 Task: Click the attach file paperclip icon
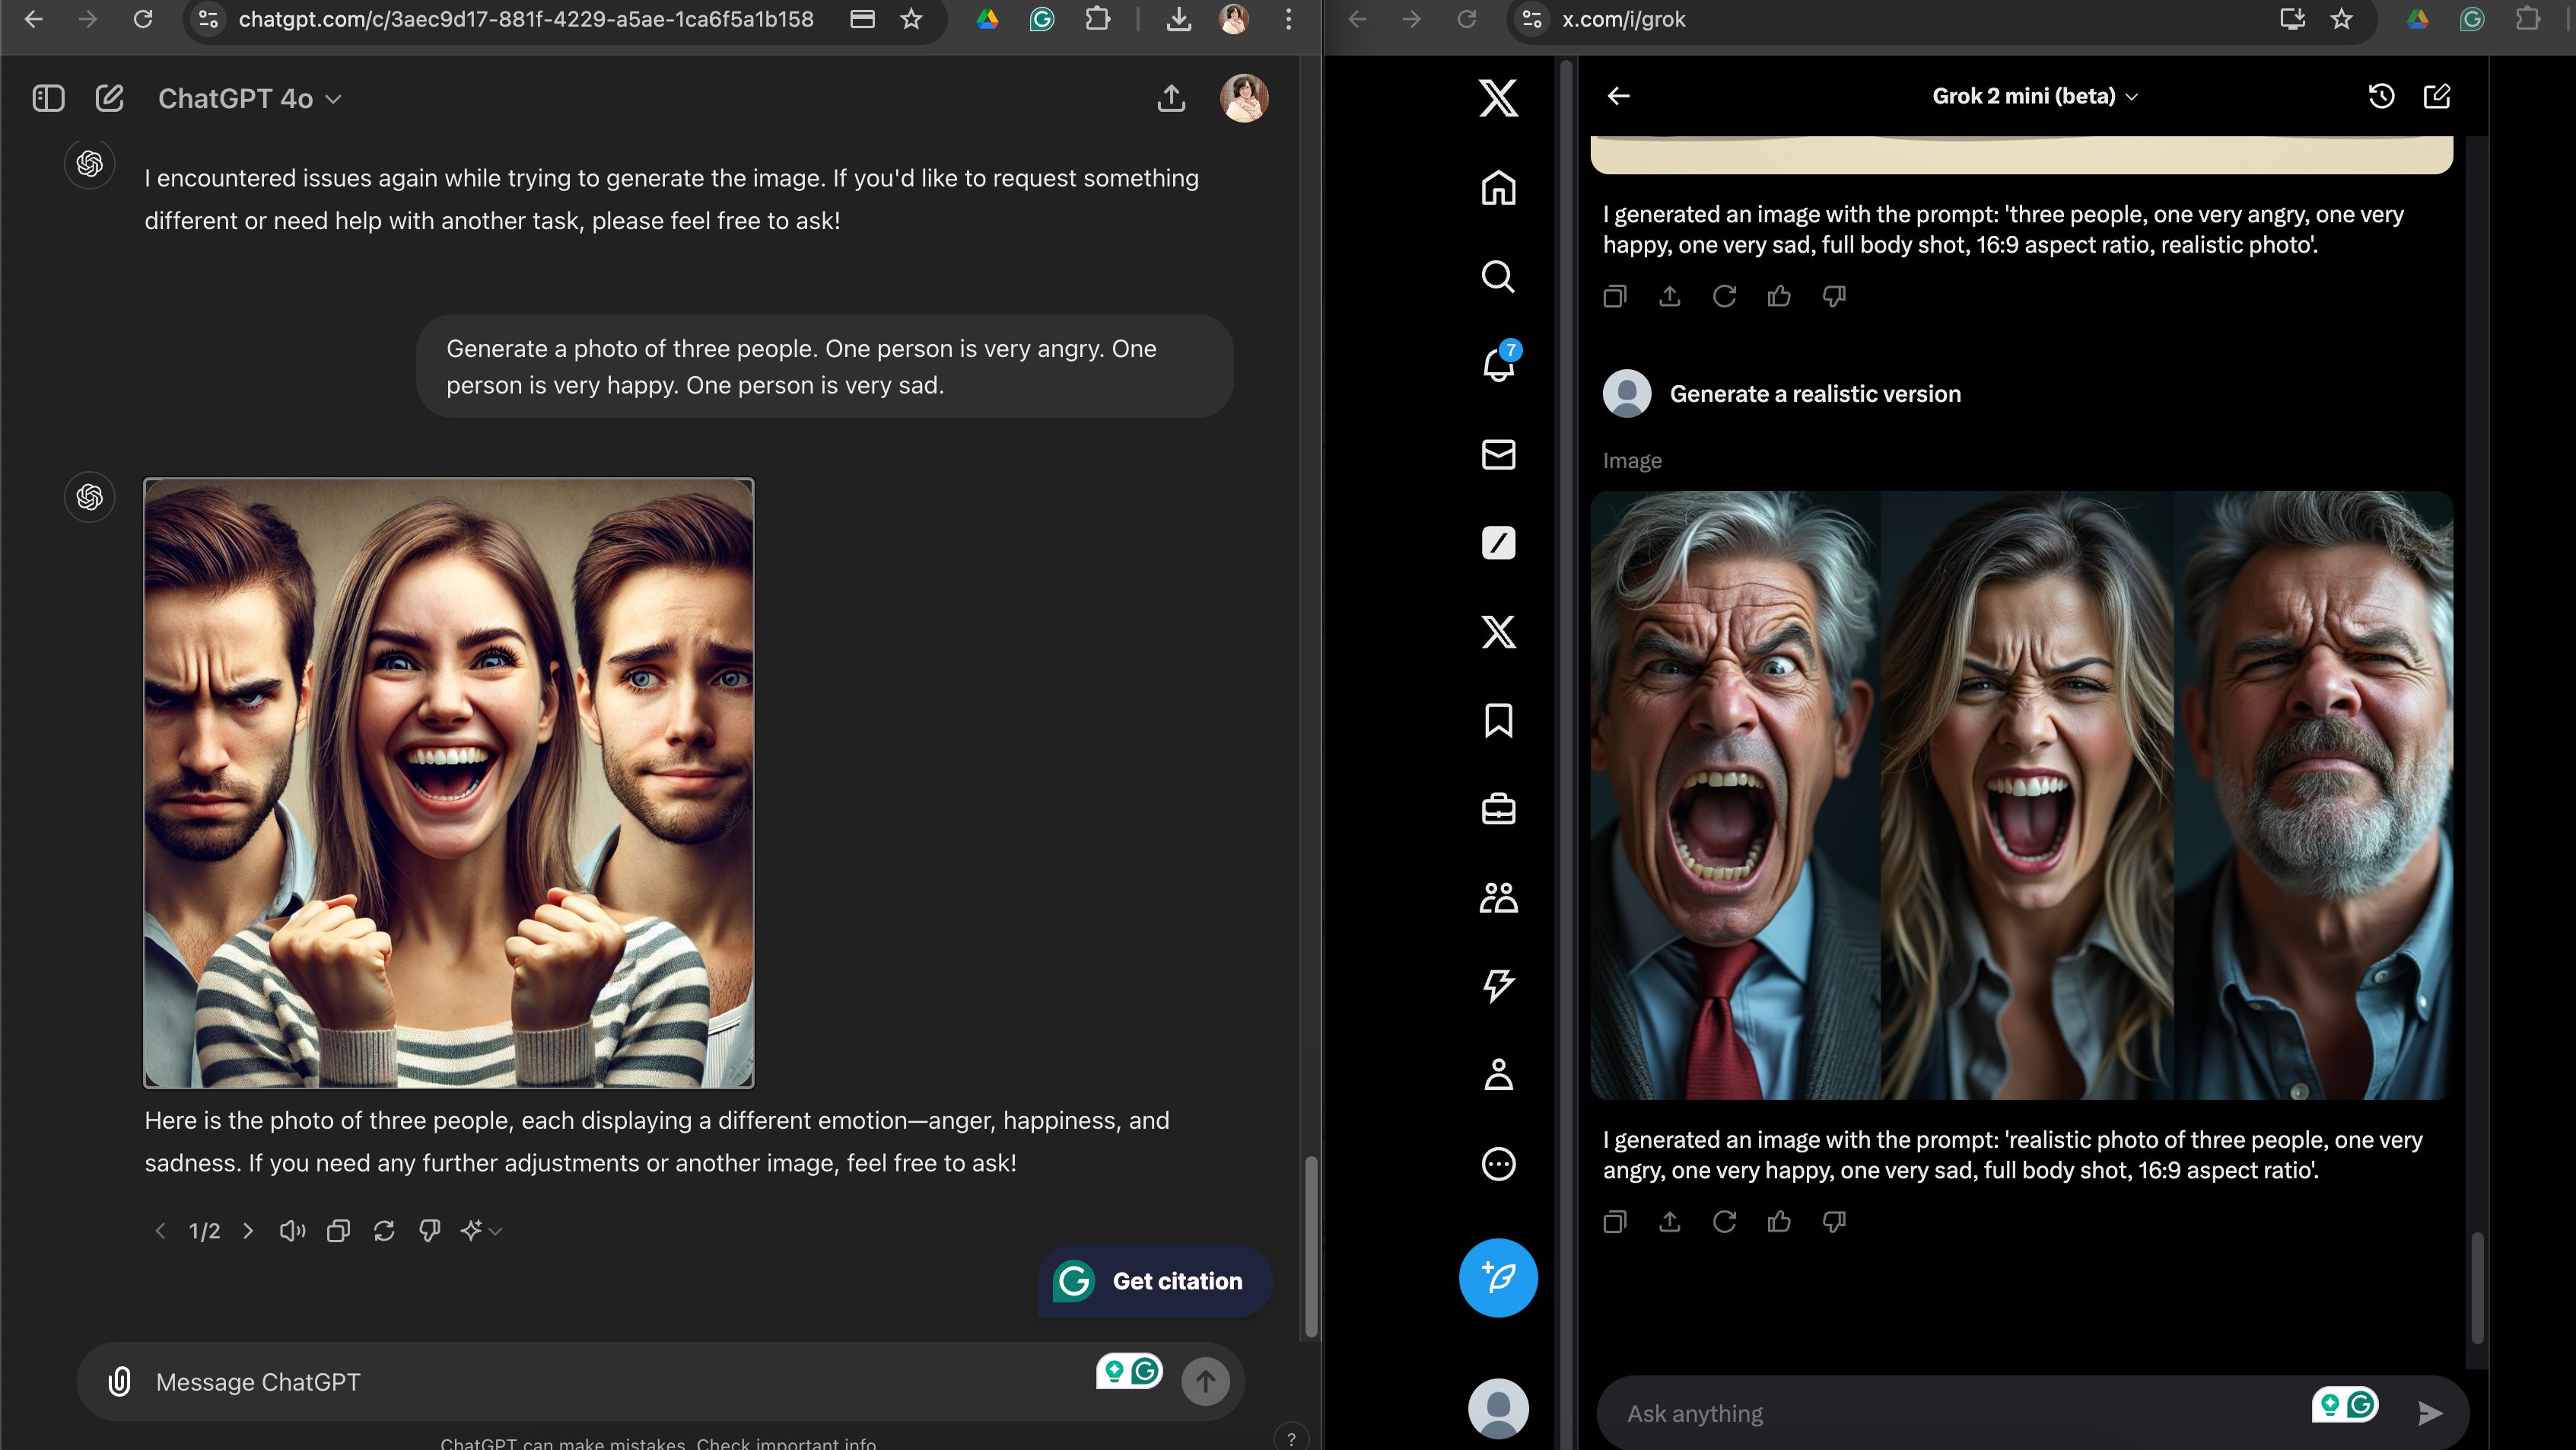pos(119,1382)
